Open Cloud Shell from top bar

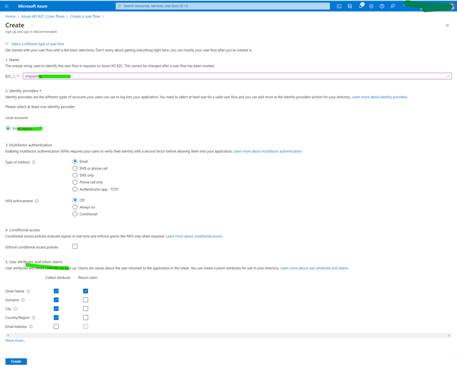pos(339,6)
